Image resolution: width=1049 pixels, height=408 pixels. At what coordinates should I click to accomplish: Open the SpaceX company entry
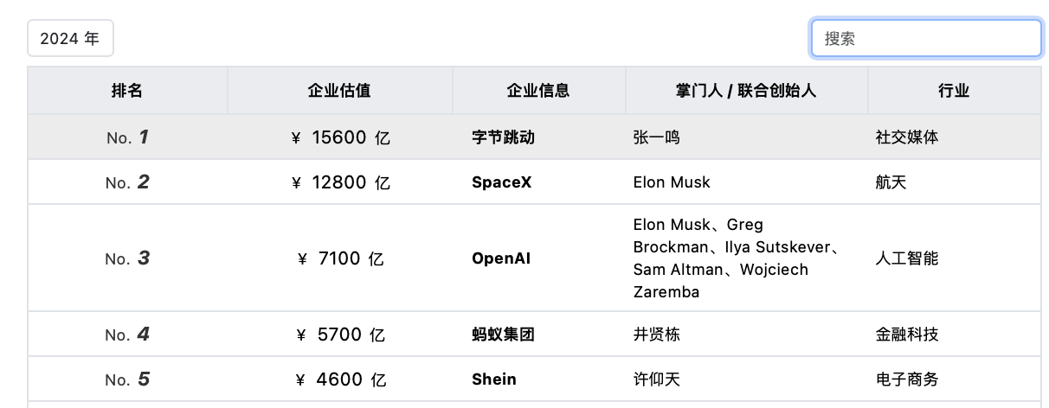pyautogui.click(x=501, y=182)
